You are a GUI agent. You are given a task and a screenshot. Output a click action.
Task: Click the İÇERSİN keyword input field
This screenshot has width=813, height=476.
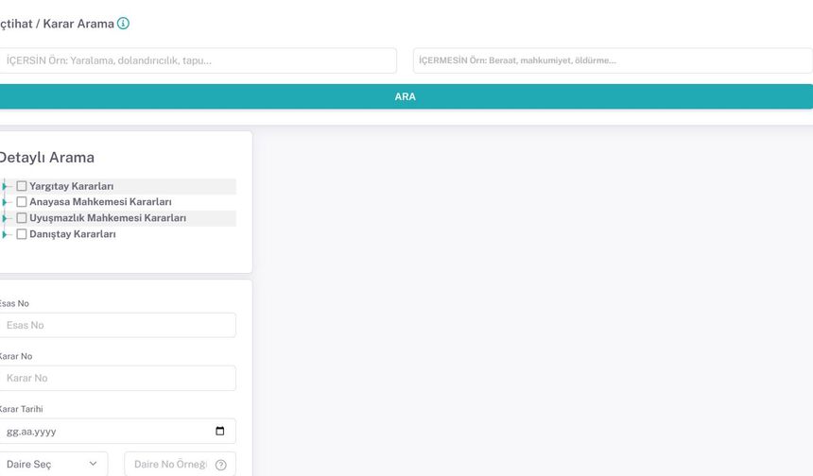point(197,60)
